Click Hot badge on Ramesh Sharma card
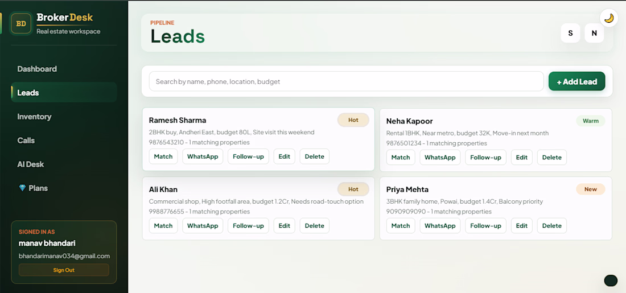The height and width of the screenshot is (293, 626). point(353,119)
